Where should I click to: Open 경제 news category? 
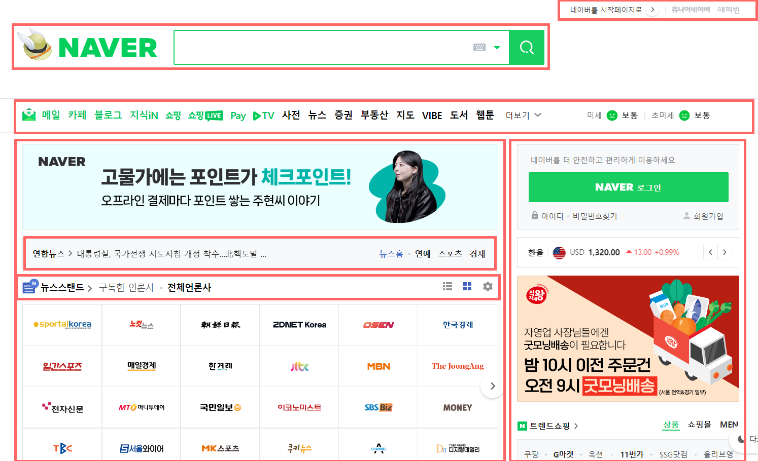click(477, 254)
